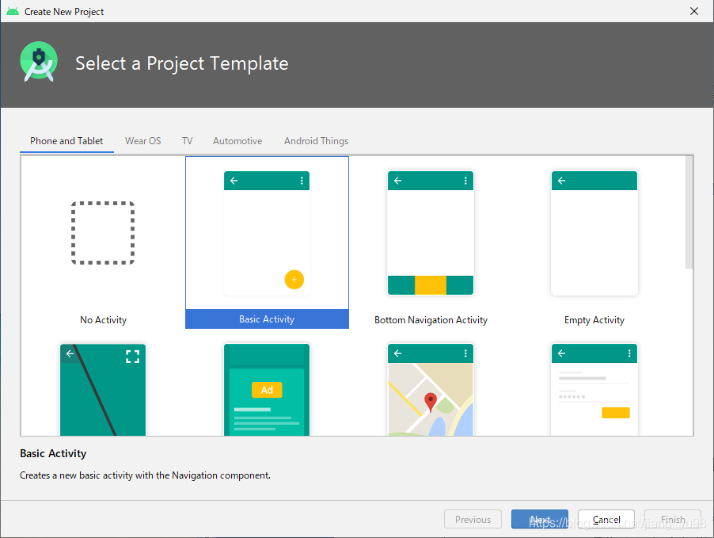The height and width of the screenshot is (538, 714).
Task: Close the Create New Project dialog
Action: coord(694,11)
